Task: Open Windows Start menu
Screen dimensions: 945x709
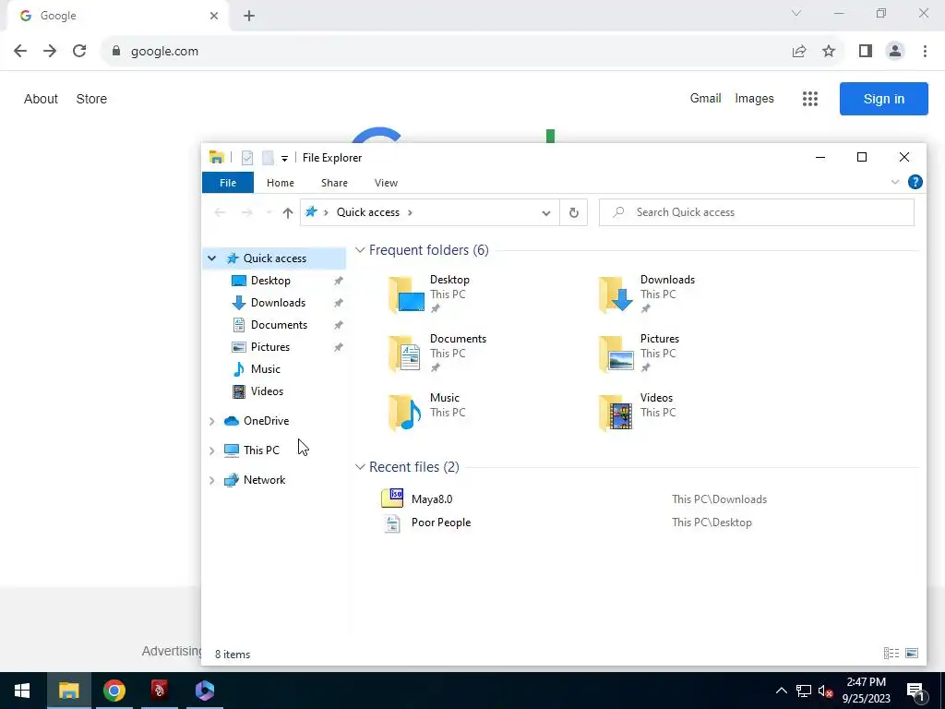Action: 22,691
